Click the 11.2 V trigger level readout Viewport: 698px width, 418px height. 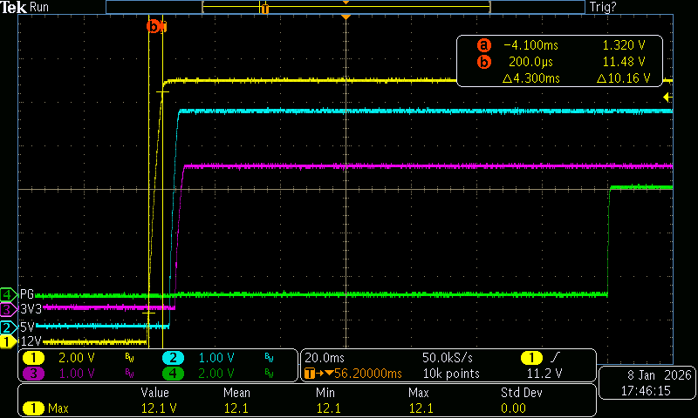pos(542,373)
